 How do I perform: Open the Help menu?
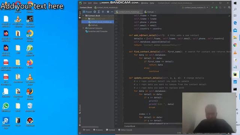coord(152,3)
